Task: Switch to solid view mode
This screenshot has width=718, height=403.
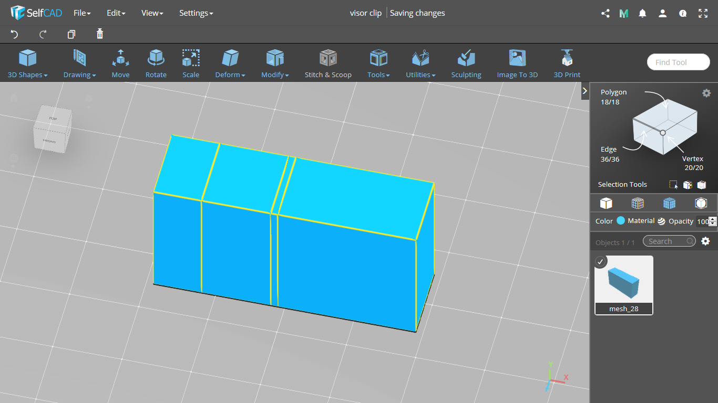Action: click(x=606, y=203)
